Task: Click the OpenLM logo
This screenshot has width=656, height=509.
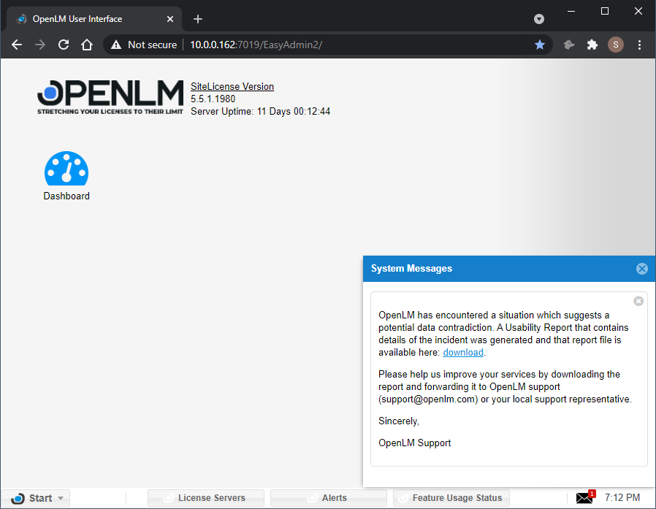Action: (x=110, y=97)
